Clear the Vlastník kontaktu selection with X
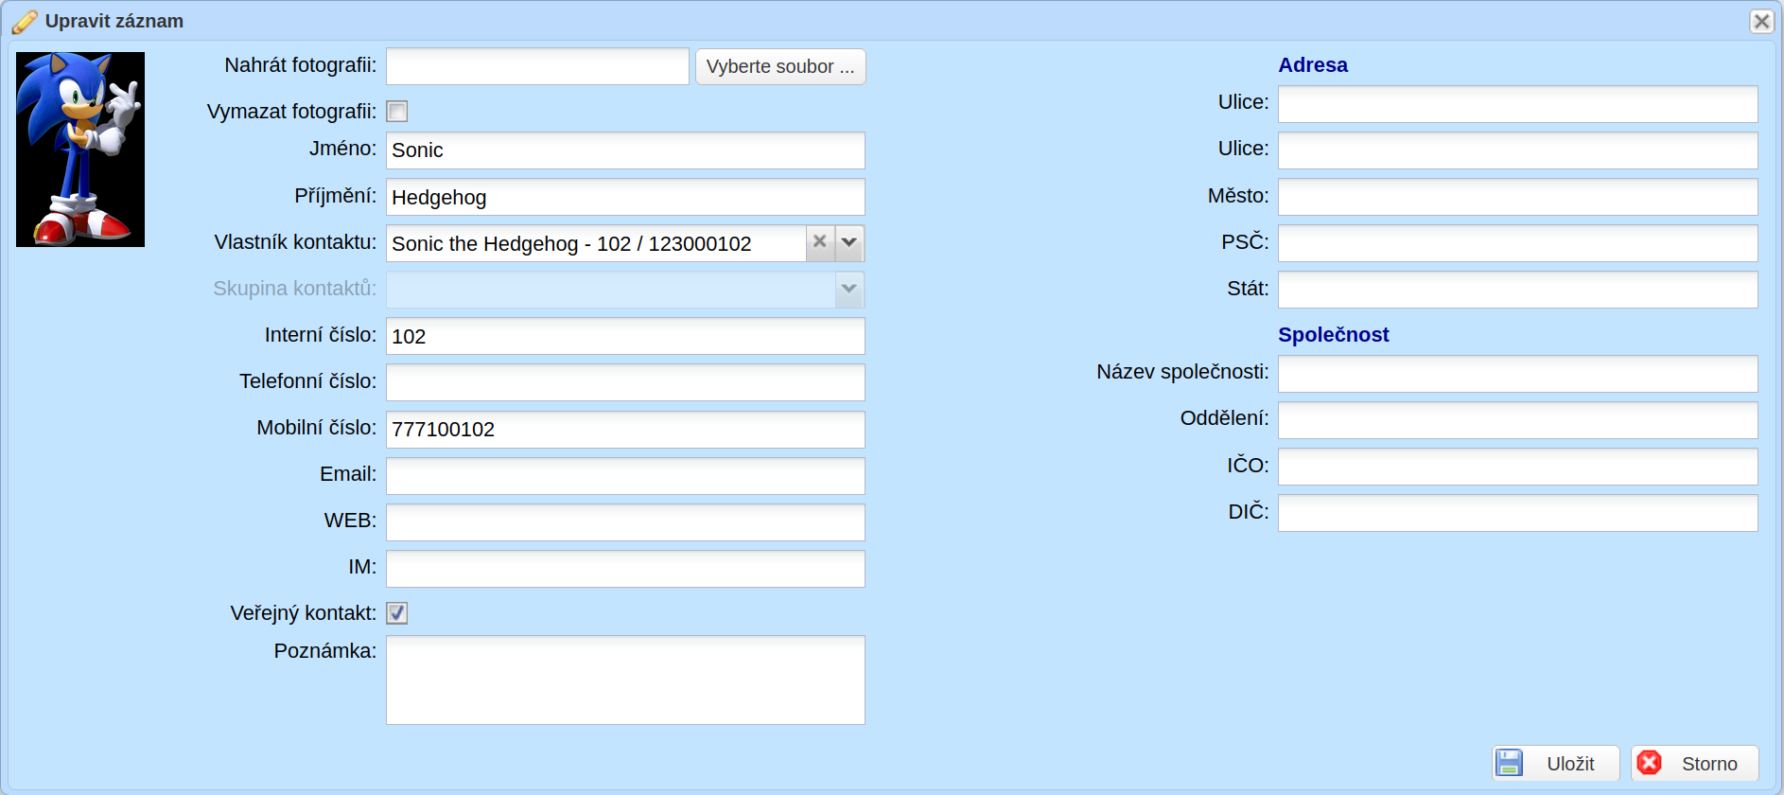 tap(820, 242)
